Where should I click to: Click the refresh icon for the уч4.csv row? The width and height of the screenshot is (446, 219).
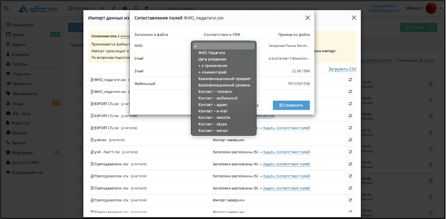coord(350,140)
